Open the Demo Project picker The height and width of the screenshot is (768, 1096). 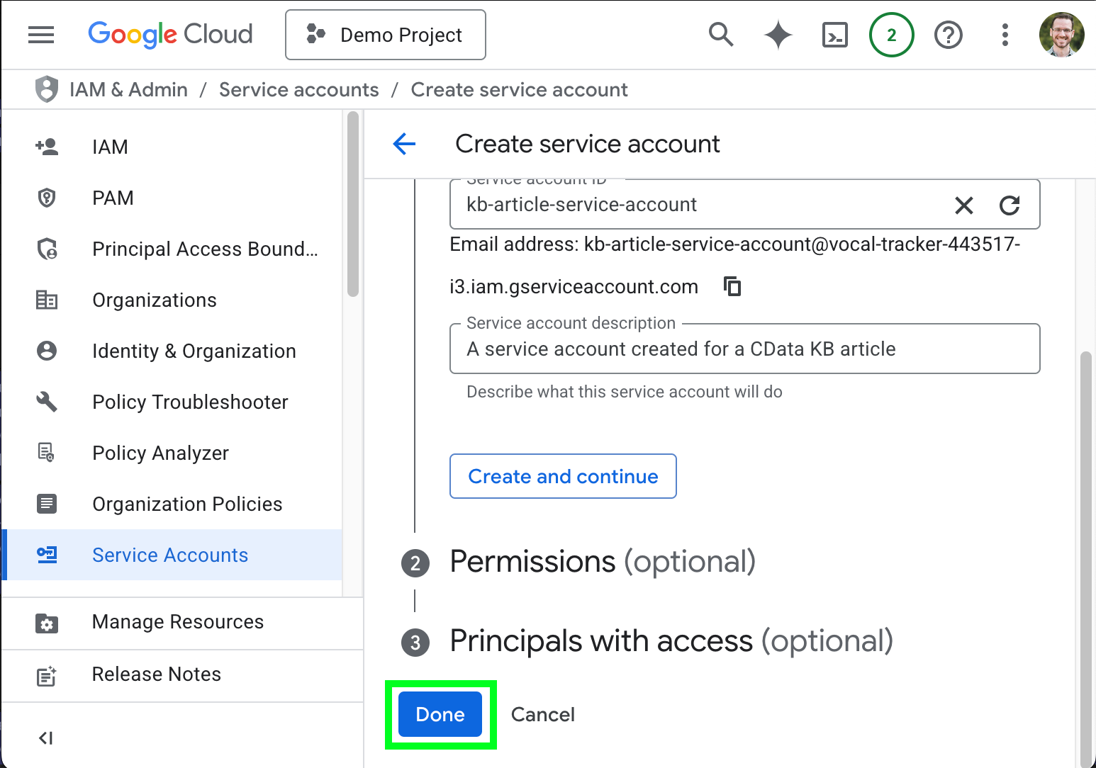[x=385, y=34]
